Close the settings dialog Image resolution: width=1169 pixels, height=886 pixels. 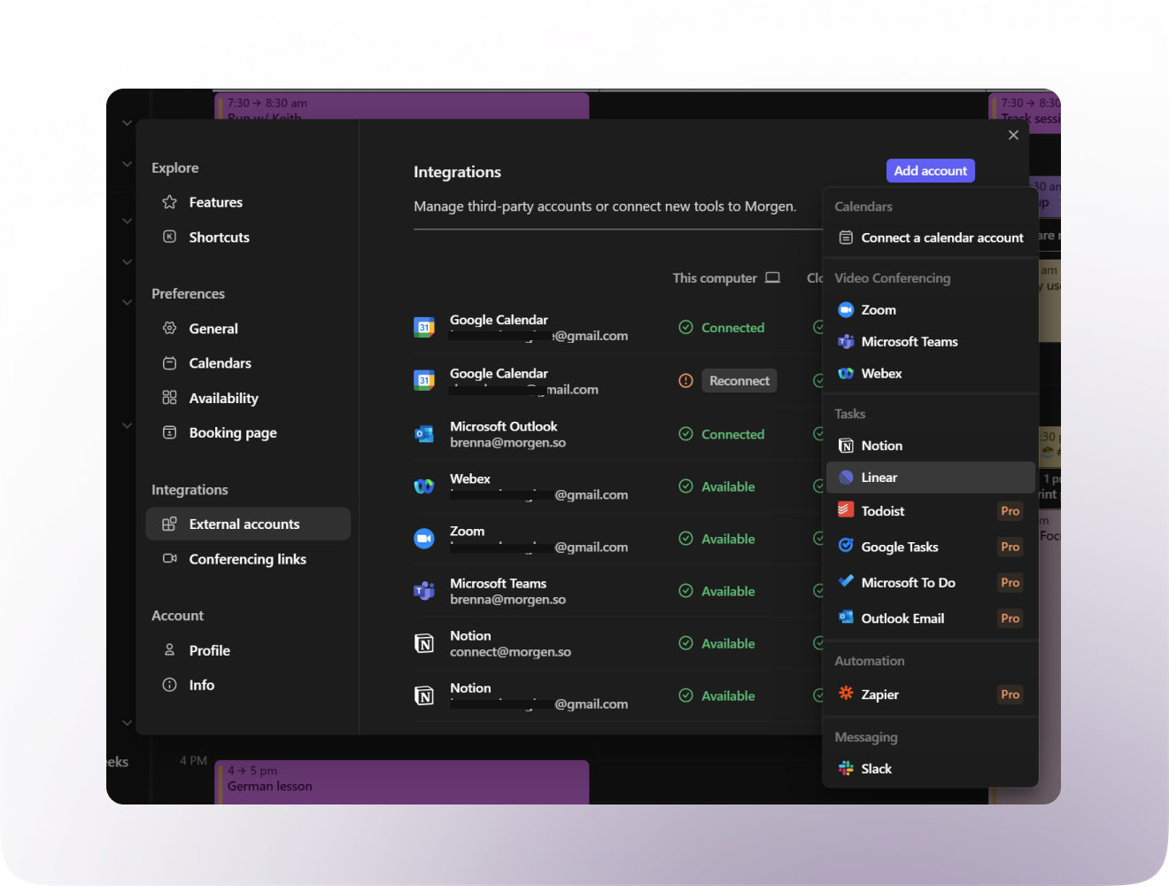tap(1013, 135)
